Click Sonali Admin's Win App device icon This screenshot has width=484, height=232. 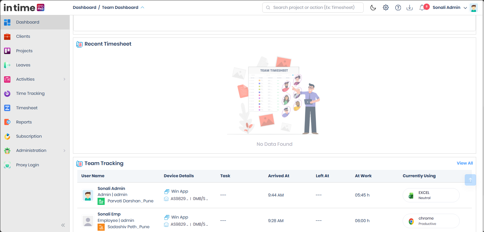[166, 191]
